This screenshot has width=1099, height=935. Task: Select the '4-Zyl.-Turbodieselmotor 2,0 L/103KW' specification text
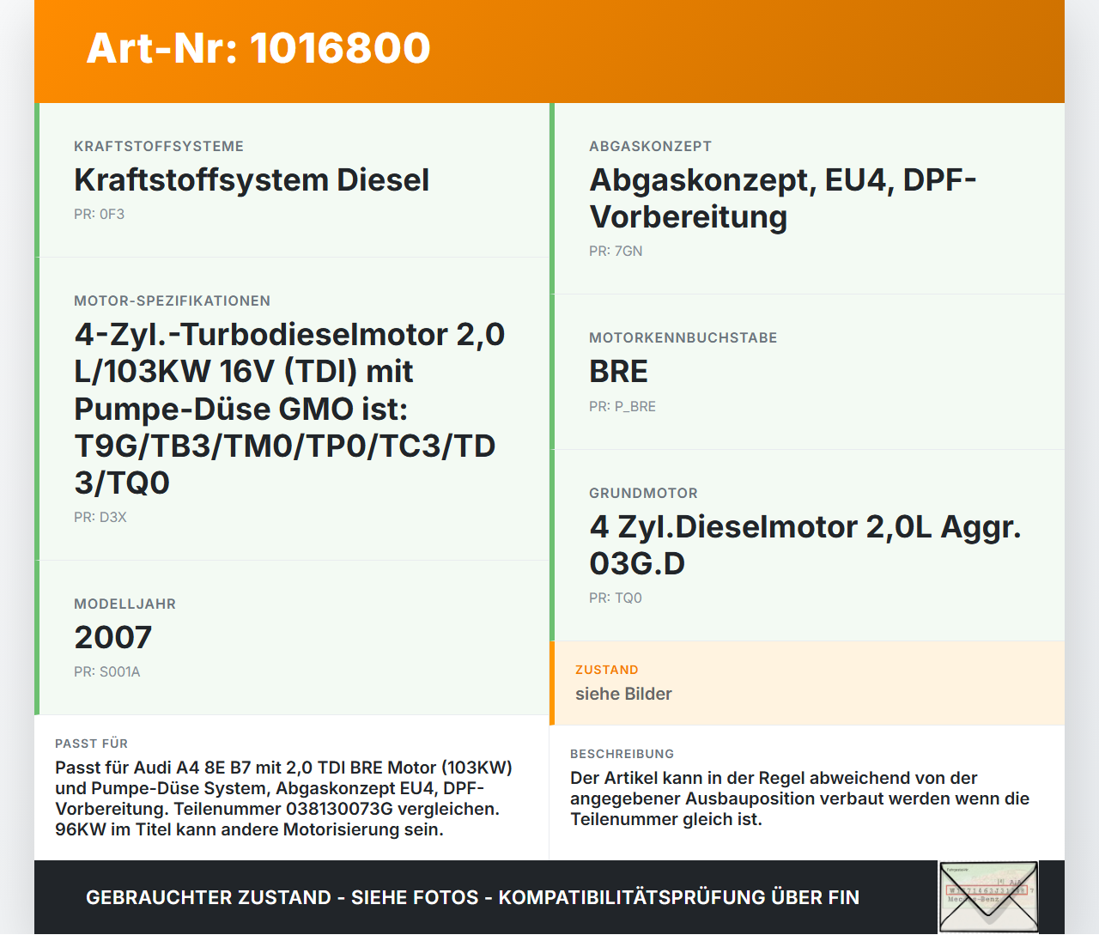[289, 409]
